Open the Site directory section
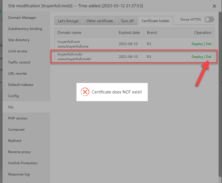 (19, 40)
